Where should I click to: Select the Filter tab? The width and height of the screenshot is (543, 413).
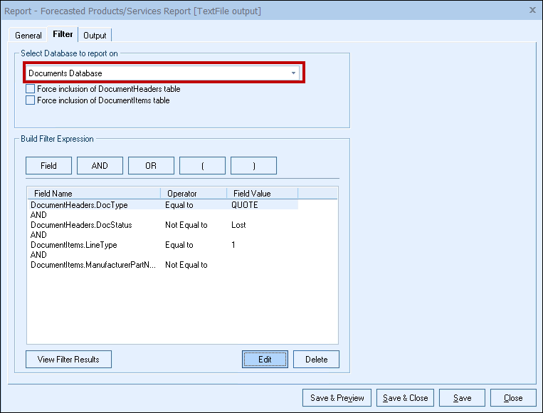[63, 35]
